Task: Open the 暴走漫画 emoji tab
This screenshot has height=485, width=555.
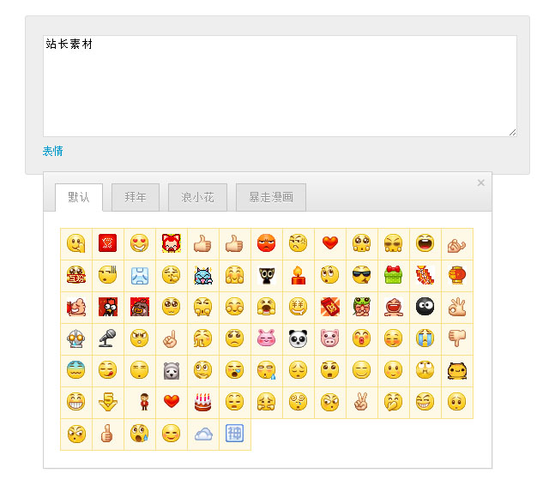Action: [x=270, y=197]
